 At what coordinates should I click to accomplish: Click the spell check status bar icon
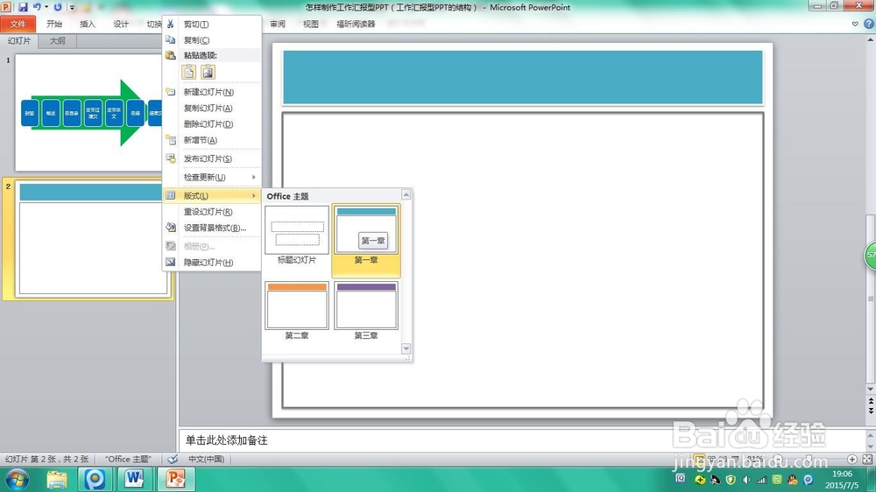click(x=173, y=459)
